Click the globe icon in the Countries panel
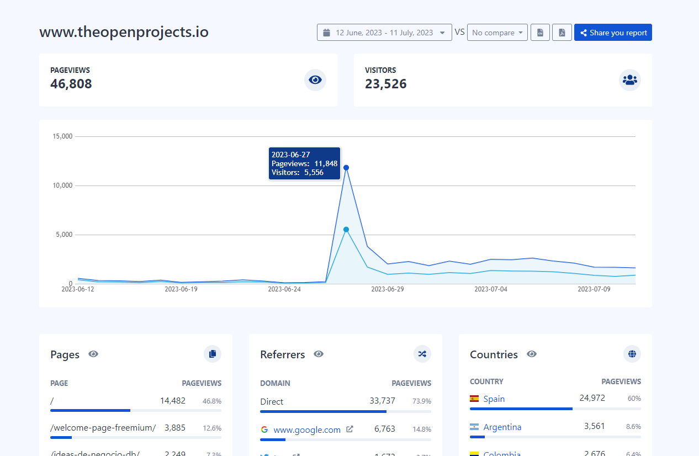This screenshot has width=699, height=456. click(632, 354)
